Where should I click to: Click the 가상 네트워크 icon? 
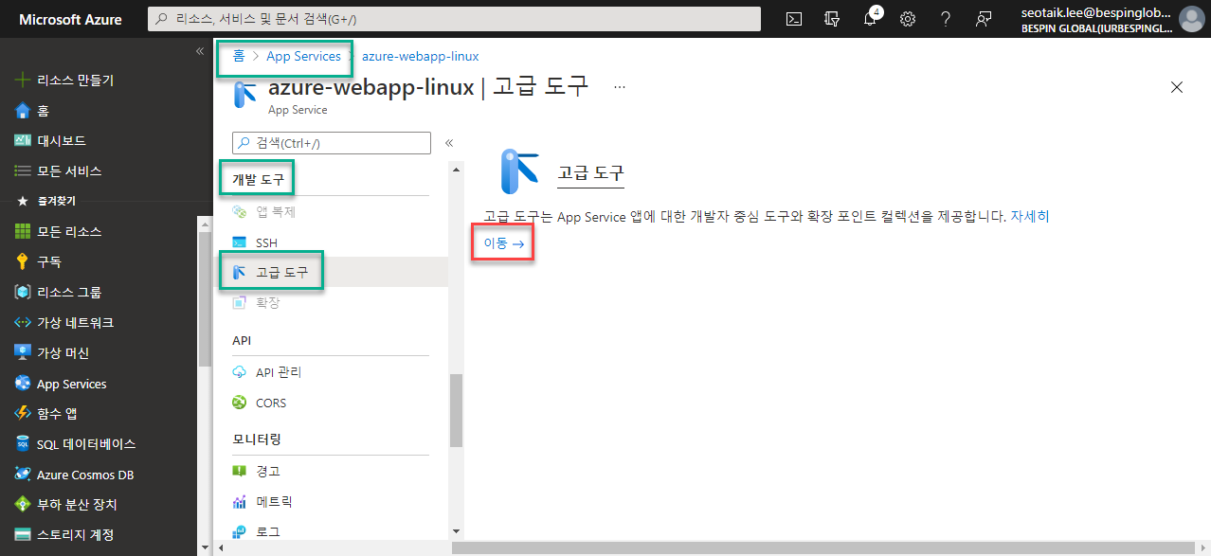point(24,322)
